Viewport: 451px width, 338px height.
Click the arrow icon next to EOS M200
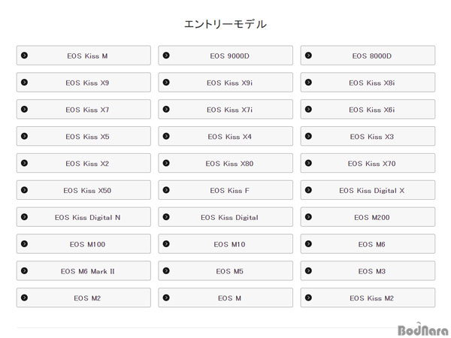pyautogui.click(x=308, y=217)
